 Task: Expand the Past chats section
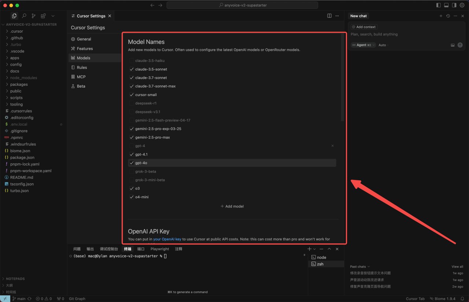[x=359, y=266]
